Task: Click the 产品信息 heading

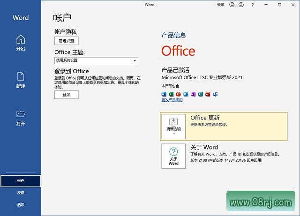Action: click(x=174, y=35)
